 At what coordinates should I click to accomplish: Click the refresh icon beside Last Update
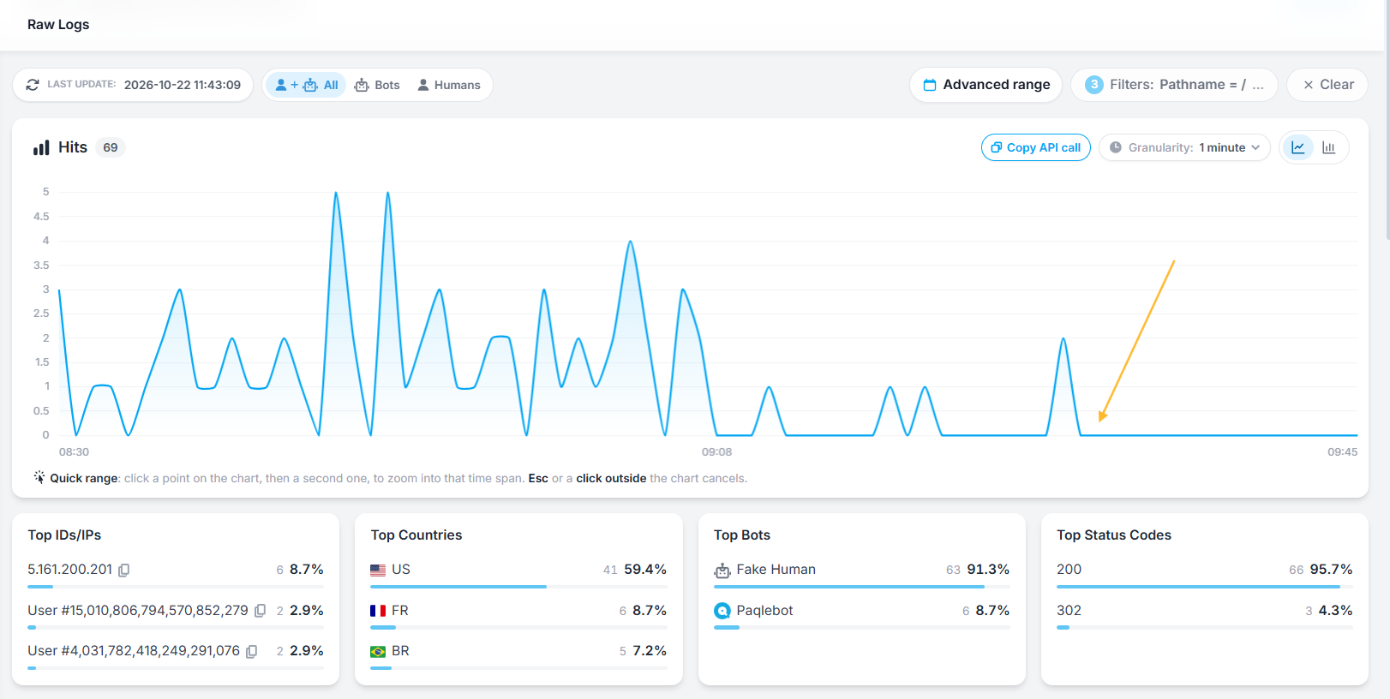point(33,85)
